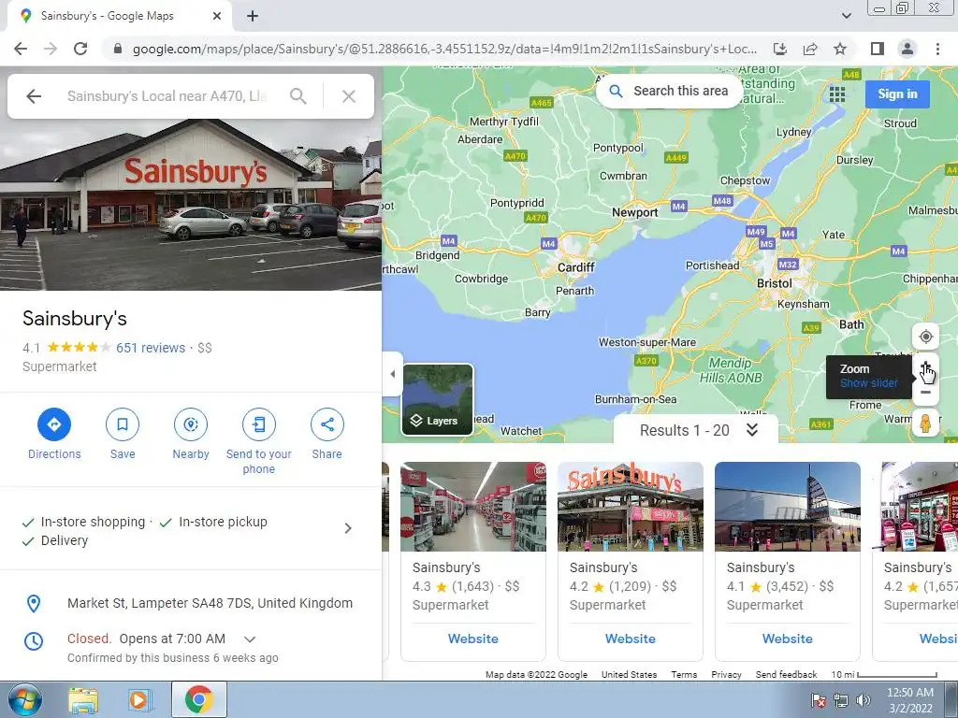Open the Google apps grid icon
Screen dimensions: 958x718
pos(837,94)
